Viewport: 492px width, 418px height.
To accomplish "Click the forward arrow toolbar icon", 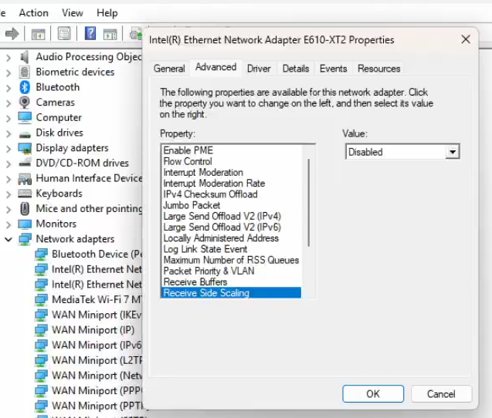I will (12, 33).
